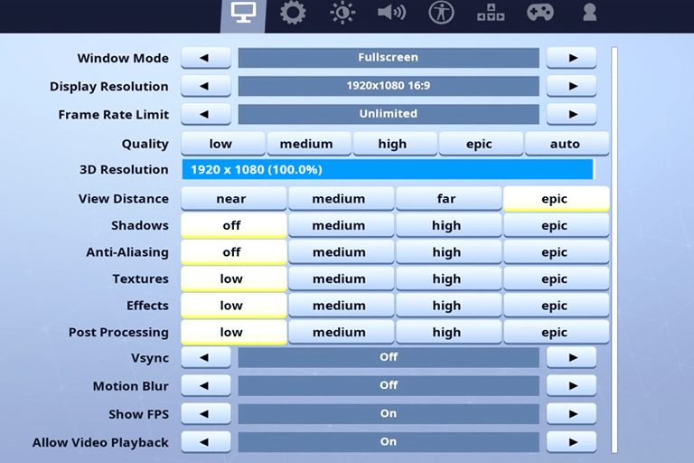Open the Brightness settings tab

(x=342, y=13)
